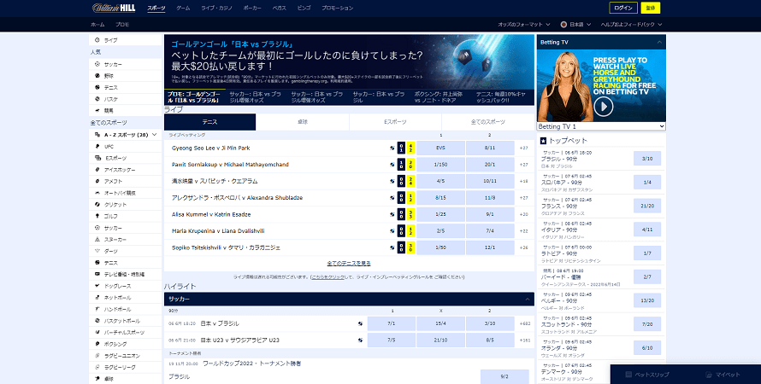The image size is (761, 384).
Task: Switch to the Eスポーツ live tab
Action: (395, 122)
